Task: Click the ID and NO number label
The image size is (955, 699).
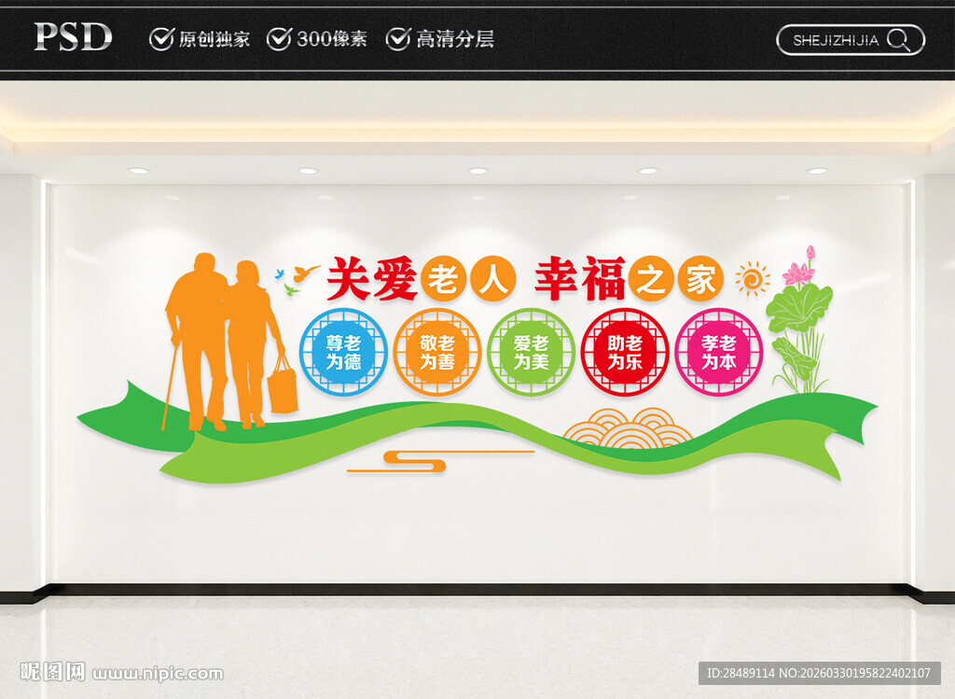Action: [819, 673]
